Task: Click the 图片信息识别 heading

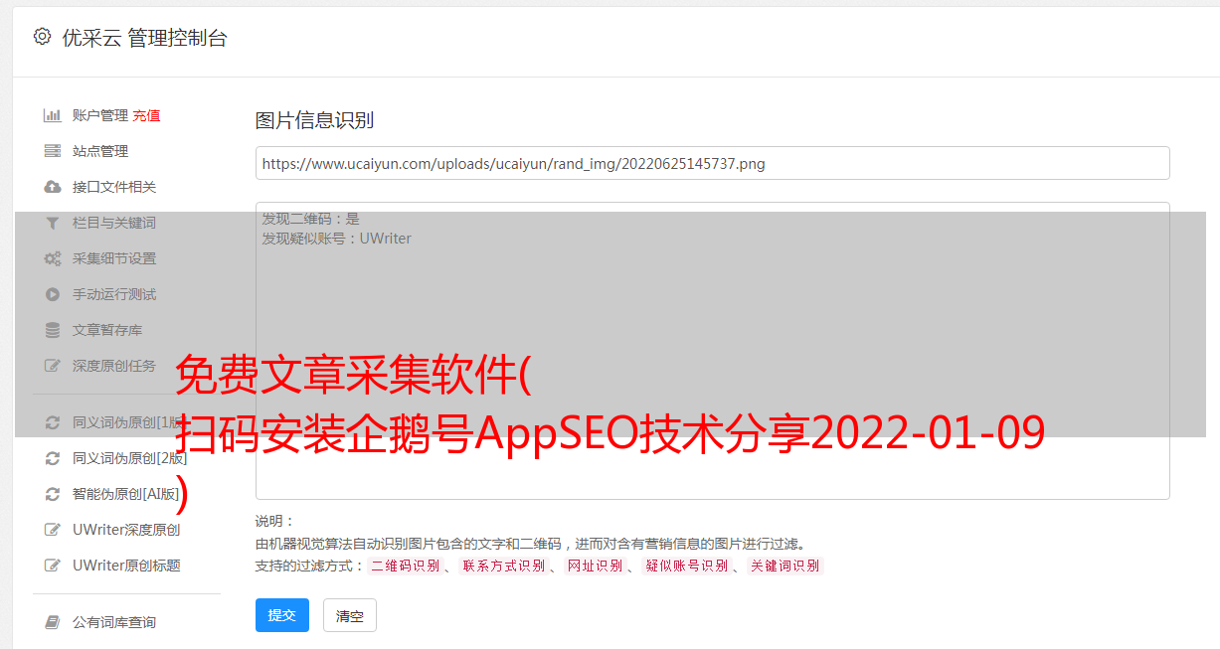Action: [314, 120]
